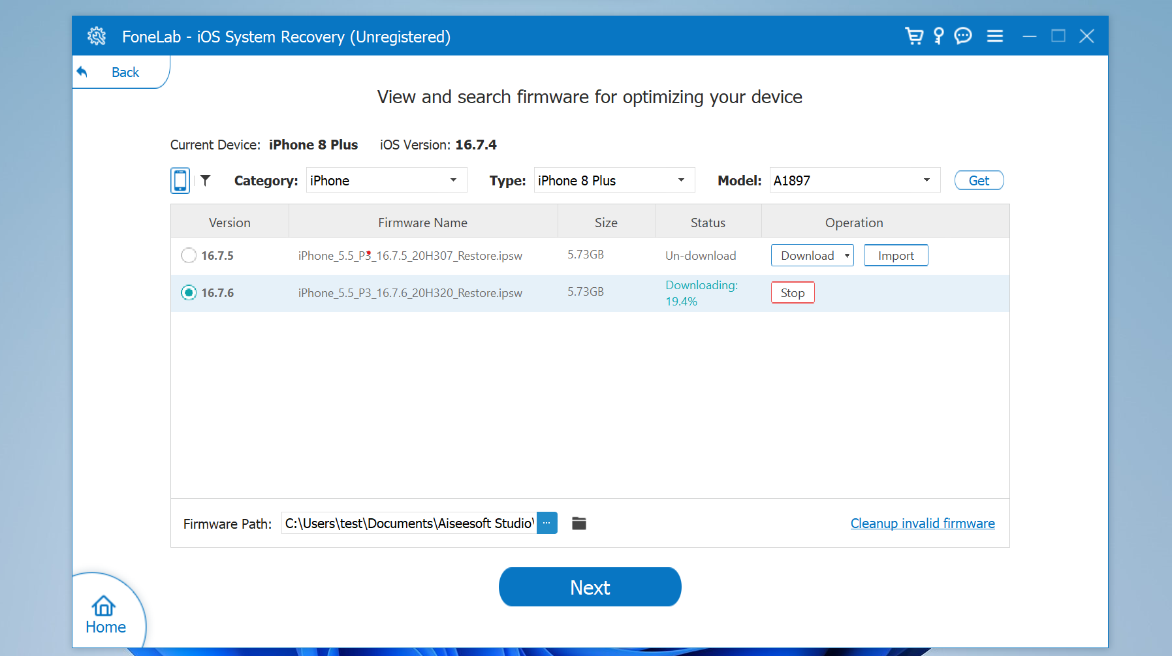Click the phone device icon
The height and width of the screenshot is (656, 1172).
click(x=180, y=180)
